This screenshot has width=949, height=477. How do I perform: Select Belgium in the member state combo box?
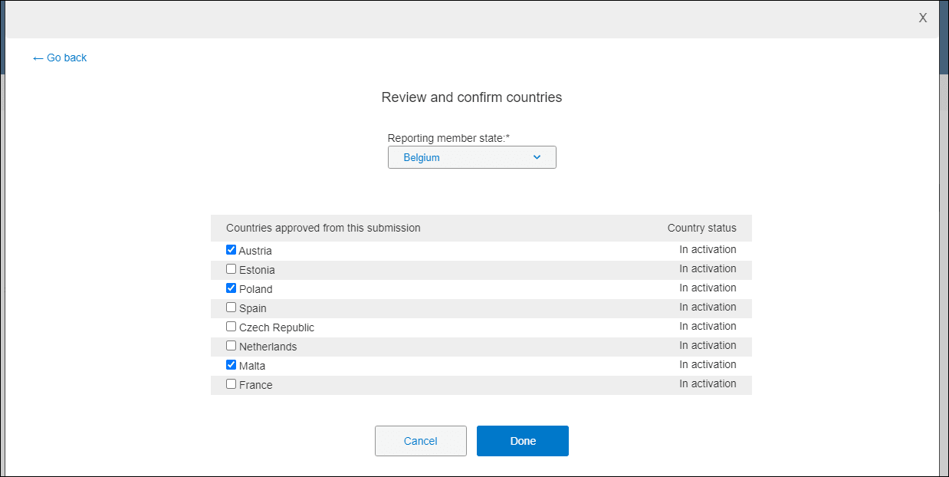click(471, 156)
